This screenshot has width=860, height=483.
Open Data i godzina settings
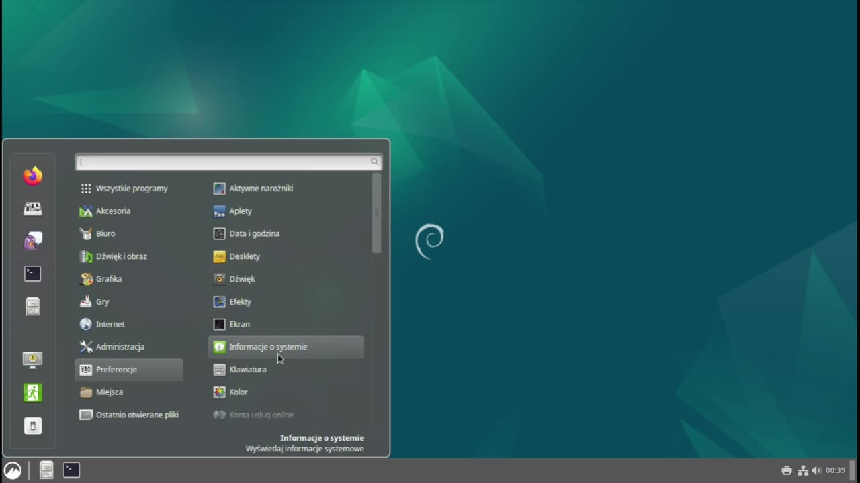click(286, 234)
